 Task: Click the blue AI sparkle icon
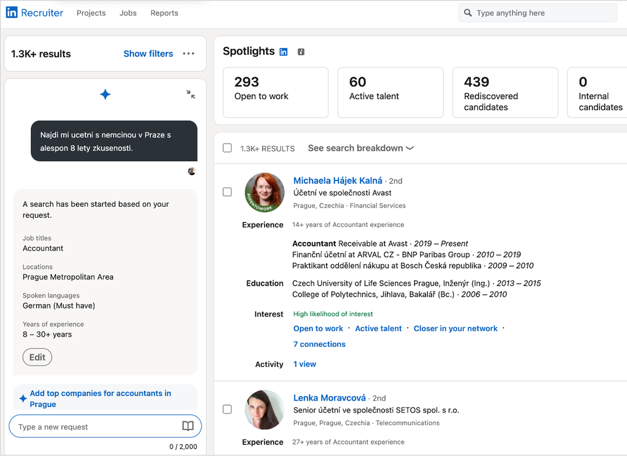[x=105, y=95]
